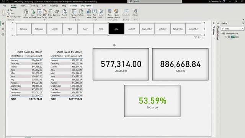This screenshot has height=138, width=245.
Task: Select August in month slicer
Action: click(x=132, y=29)
